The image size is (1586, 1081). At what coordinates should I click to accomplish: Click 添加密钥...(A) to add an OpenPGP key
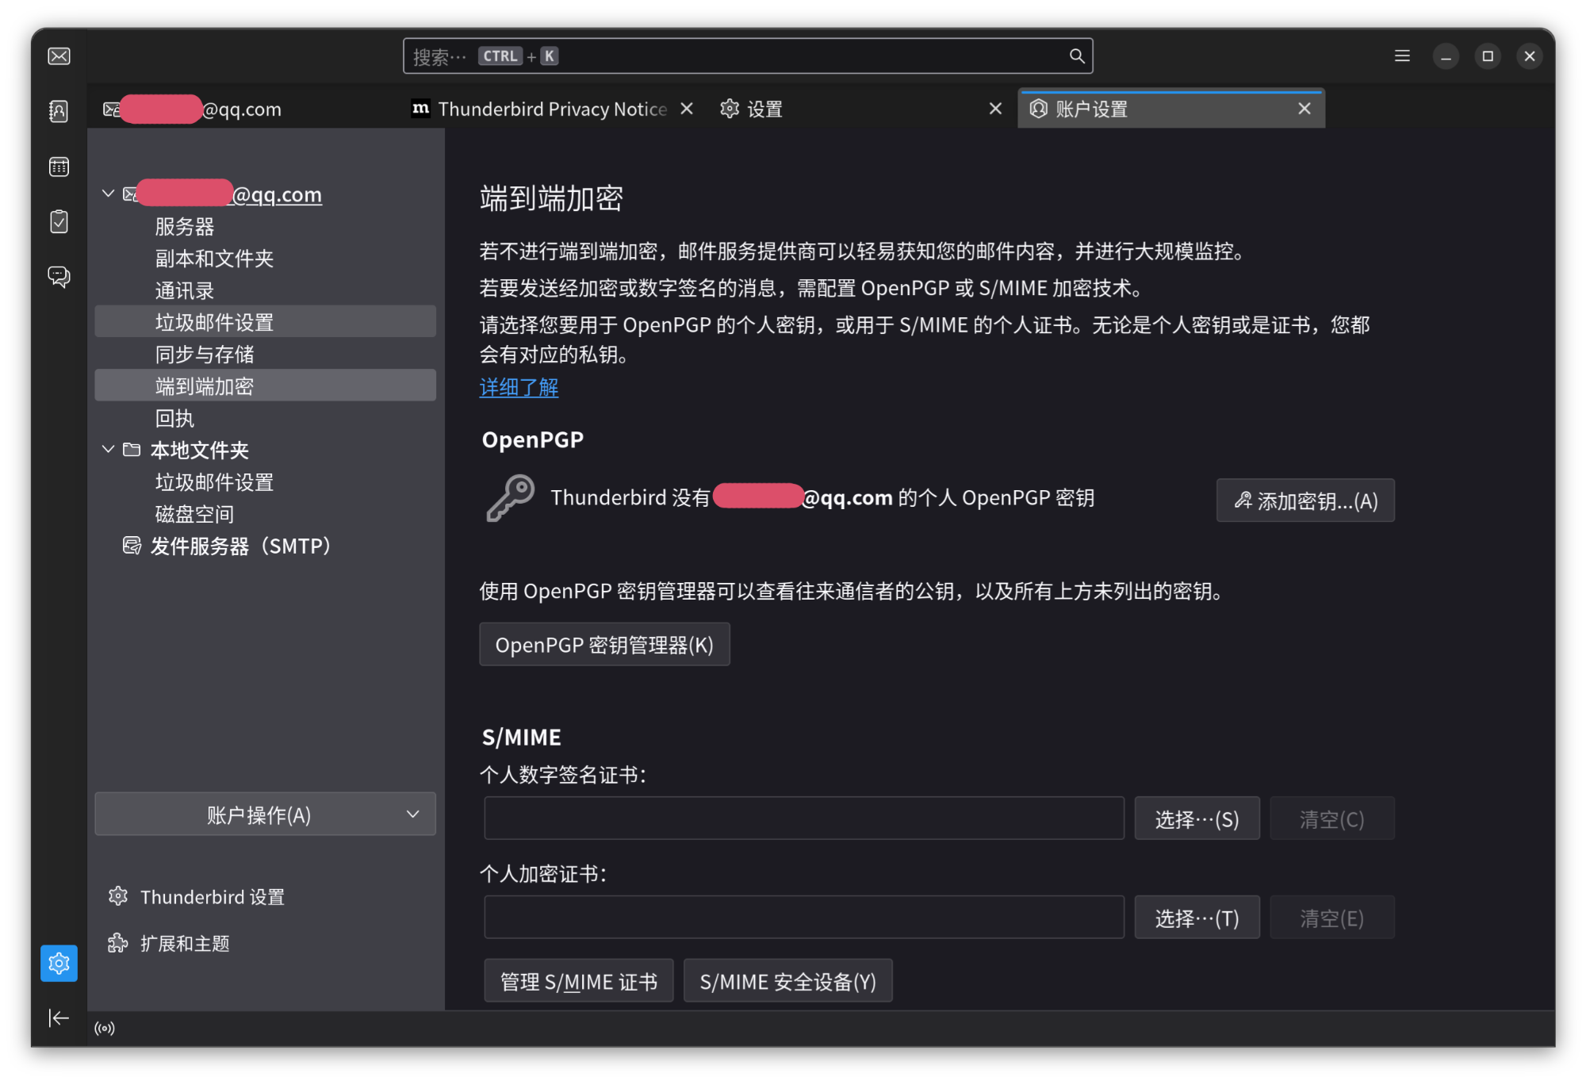pos(1305,500)
